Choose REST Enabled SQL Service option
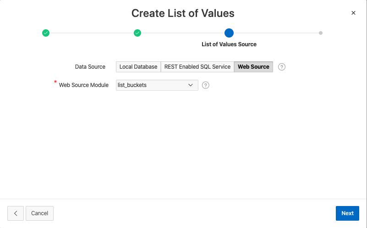Screen dimensions: 367x228 point(197,67)
